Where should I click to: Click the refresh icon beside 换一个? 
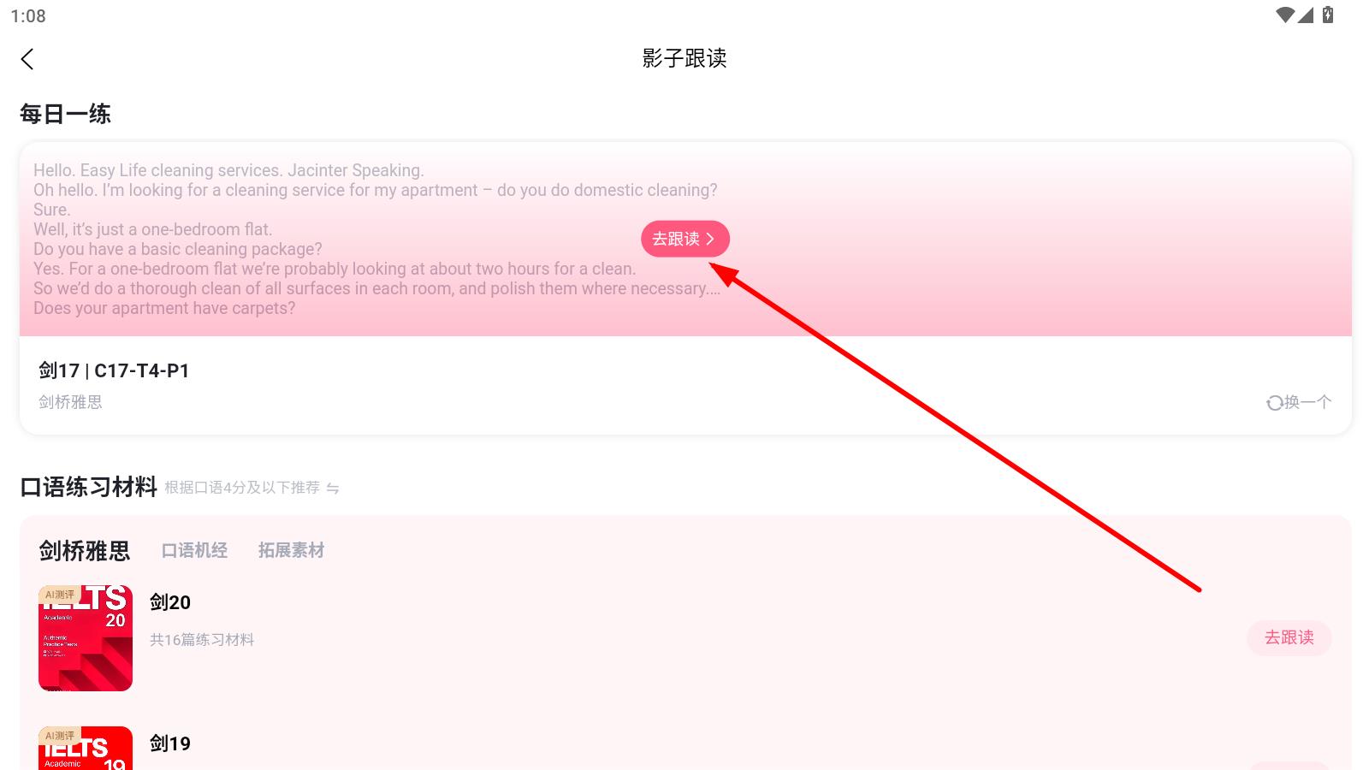1275,403
